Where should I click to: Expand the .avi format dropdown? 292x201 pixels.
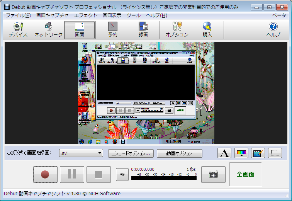coord(81,153)
